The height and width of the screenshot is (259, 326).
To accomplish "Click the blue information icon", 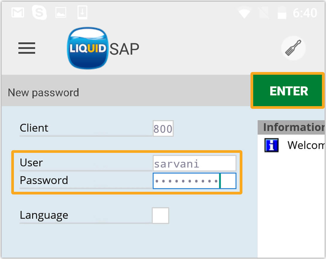I will [271, 145].
